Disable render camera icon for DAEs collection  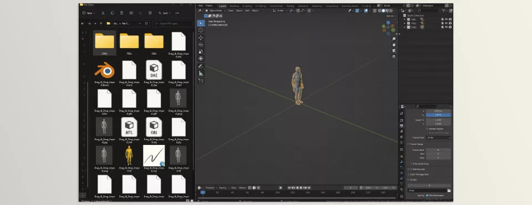pyautogui.click(x=450, y=27)
